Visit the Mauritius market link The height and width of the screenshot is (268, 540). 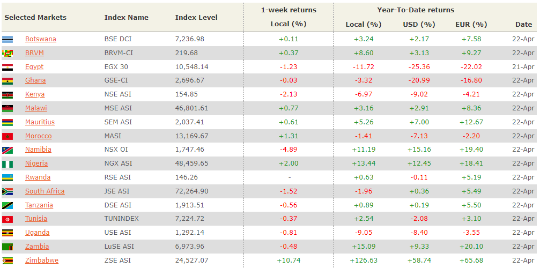[x=40, y=122]
